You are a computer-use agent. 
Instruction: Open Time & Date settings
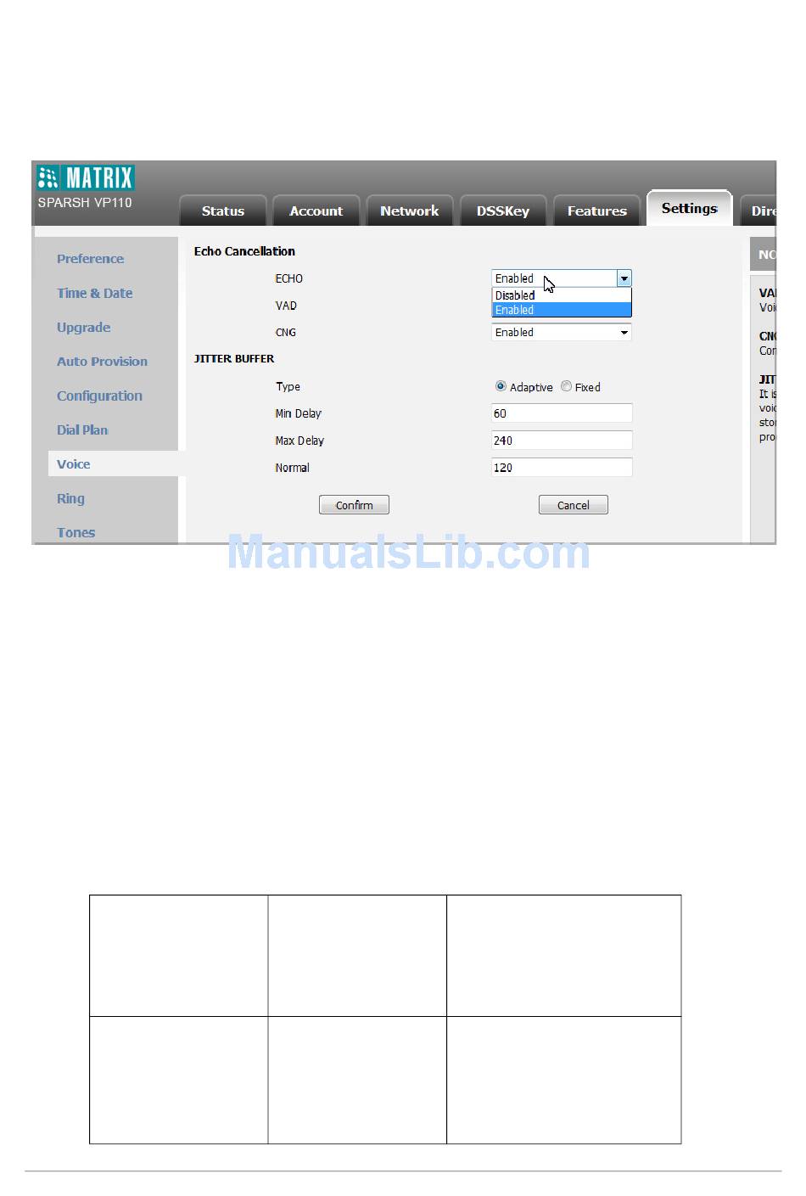pyautogui.click(x=95, y=293)
